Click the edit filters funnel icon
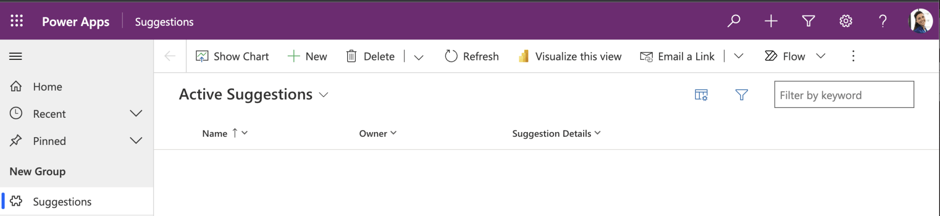 741,95
